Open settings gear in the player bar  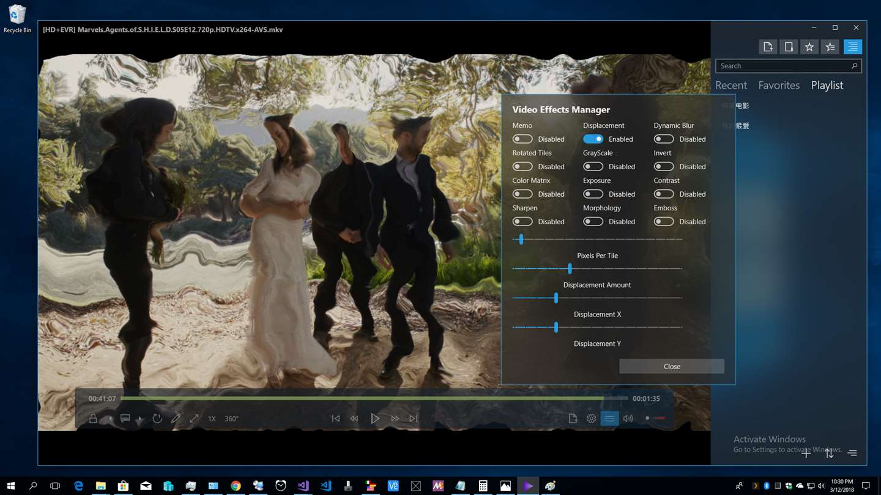click(591, 419)
